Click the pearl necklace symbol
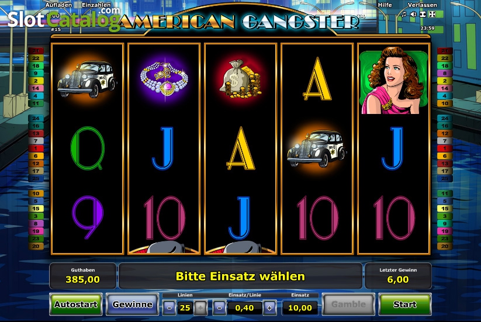The image size is (481, 322). [164, 78]
